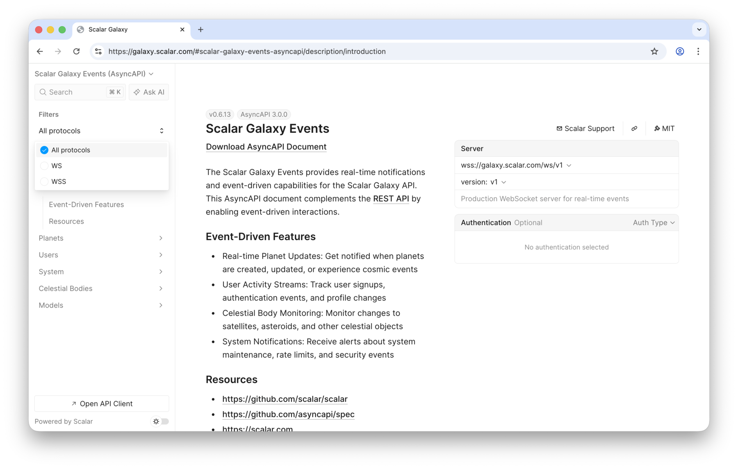Click the v0.6.13 version badge
Image resolution: width=738 pixels, height=469 pixels.
220,114
